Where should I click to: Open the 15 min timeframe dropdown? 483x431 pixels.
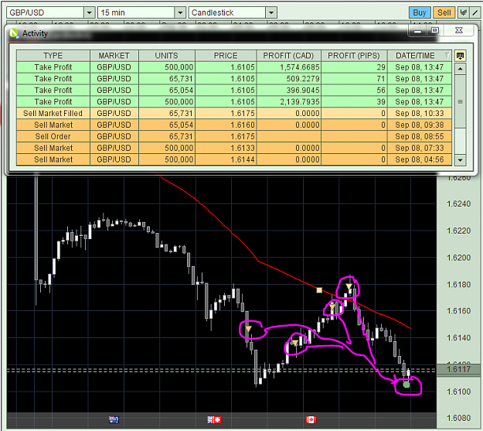coord(180,12)
